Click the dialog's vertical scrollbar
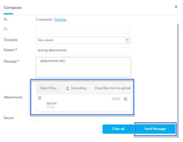This screenshot has height=142, width=183. 178,81
